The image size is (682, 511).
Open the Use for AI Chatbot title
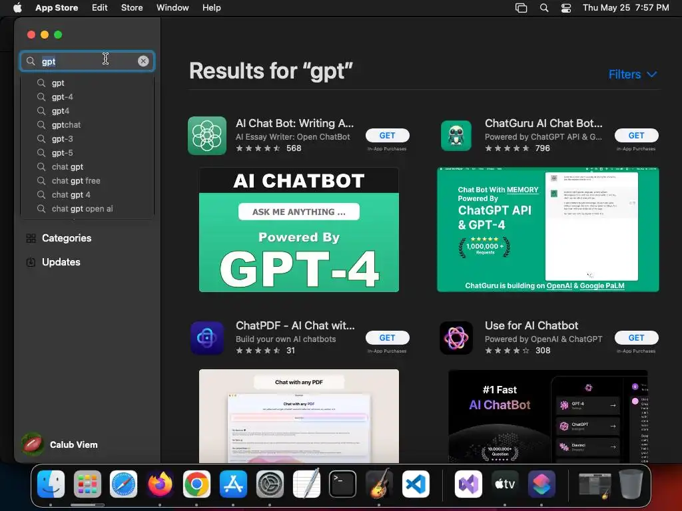pyautogui.click(x=531, y=326)
